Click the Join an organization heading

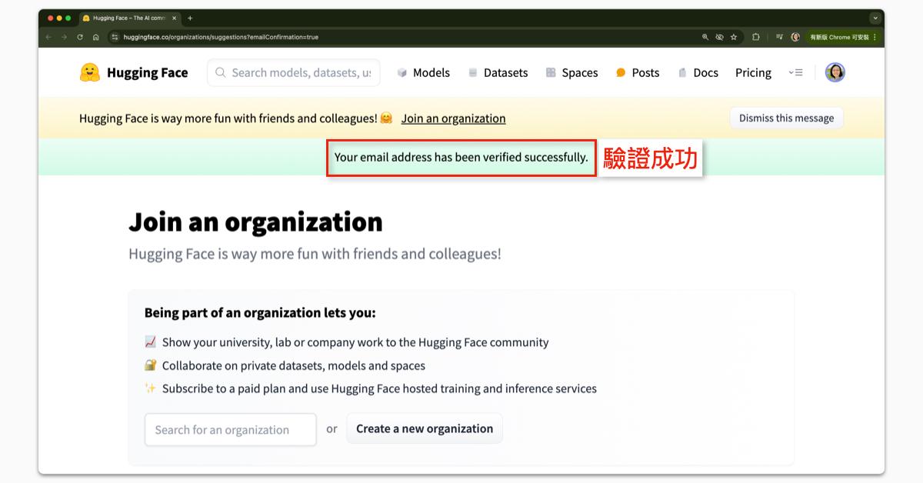(x=255, y=222)
